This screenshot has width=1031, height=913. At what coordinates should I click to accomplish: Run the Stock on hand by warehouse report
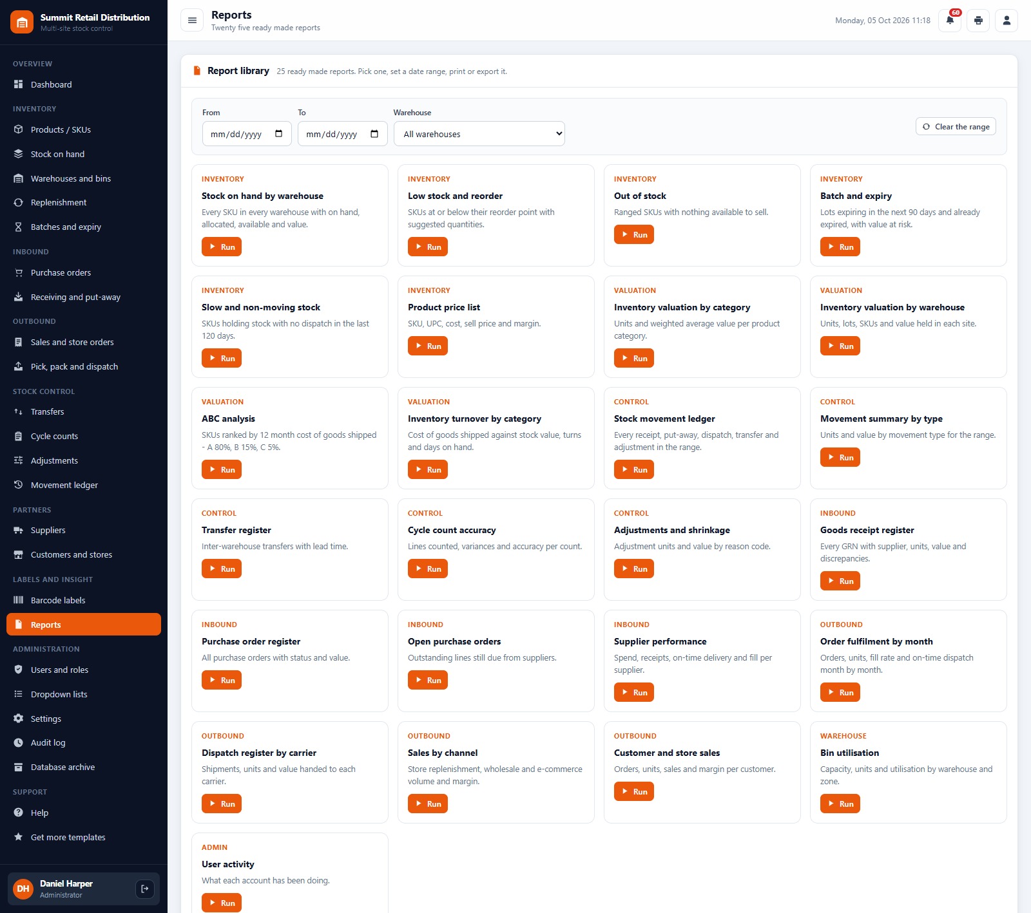tap(222, 247)
